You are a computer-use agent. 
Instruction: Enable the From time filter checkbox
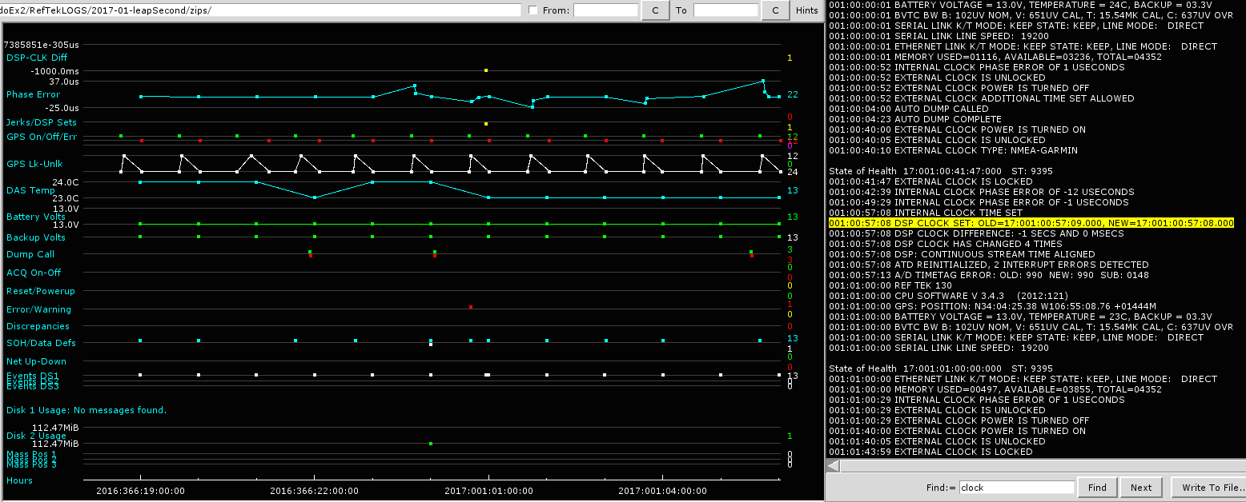tap(533, 10)
